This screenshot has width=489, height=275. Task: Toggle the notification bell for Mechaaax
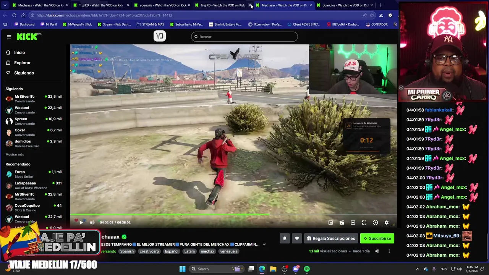(x=285, y=238)
